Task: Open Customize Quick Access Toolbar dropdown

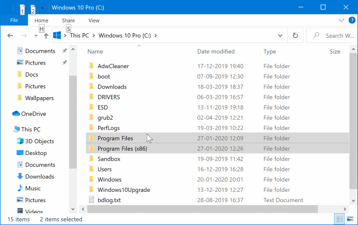Action: click(42, 8)
